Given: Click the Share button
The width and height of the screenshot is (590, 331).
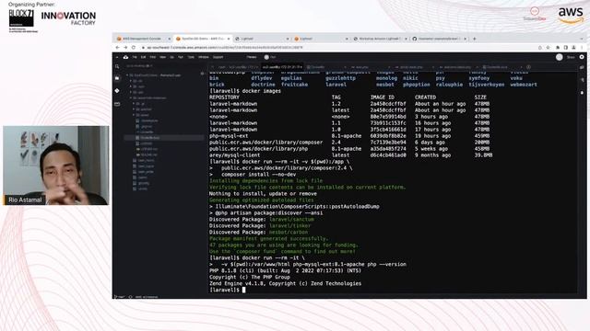Looking at the screenshot, I should pyautogui.click(x=571, y=57).
